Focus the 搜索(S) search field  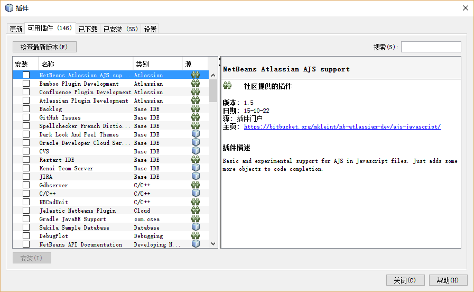431,47
